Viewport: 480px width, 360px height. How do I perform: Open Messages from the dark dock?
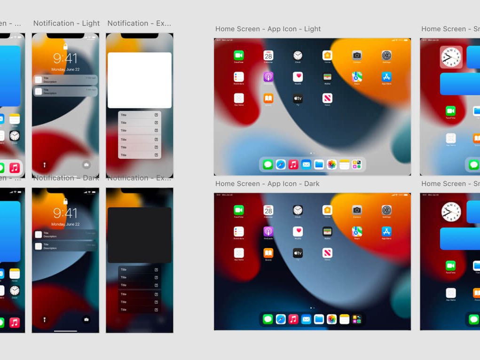[x=268, y=319]
